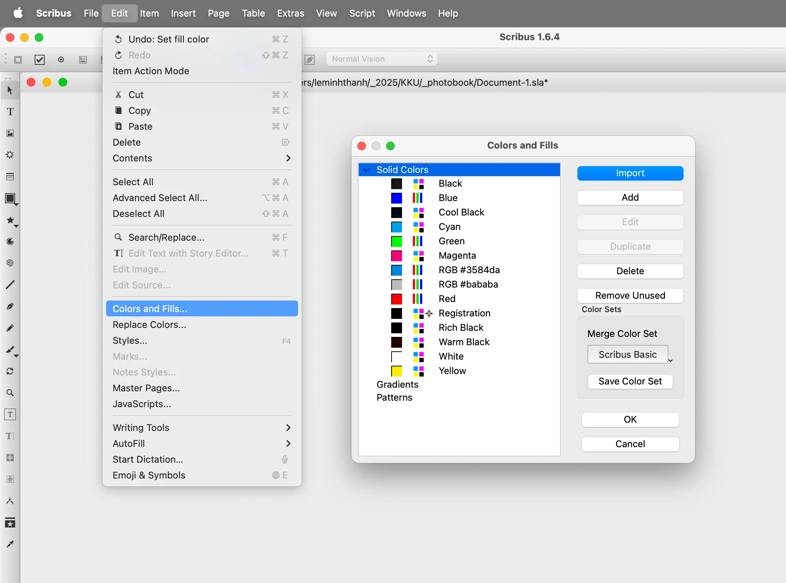Image resolution: width=786 pixels, height=583 pixels.
Task: Select the Eyedropper tool
Action: pos(10,544)
